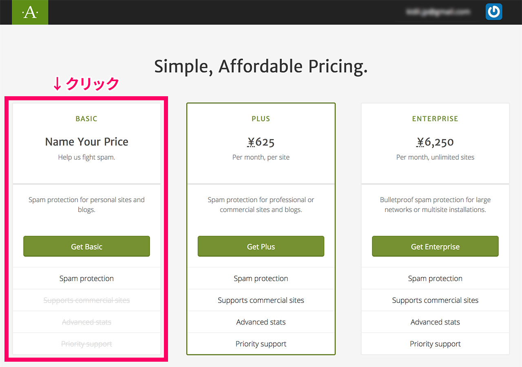
Task: Click Per month, unlimited sites text
Action: [435, 157]
